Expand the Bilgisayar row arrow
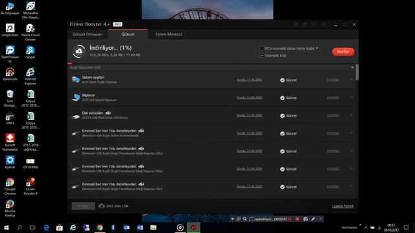This screenshot has width=415, height=233. (351, 97)
